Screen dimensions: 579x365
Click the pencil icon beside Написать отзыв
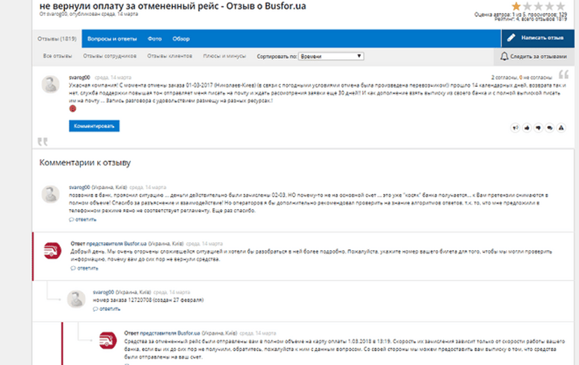pyautogui.click(x=511, y=38)
